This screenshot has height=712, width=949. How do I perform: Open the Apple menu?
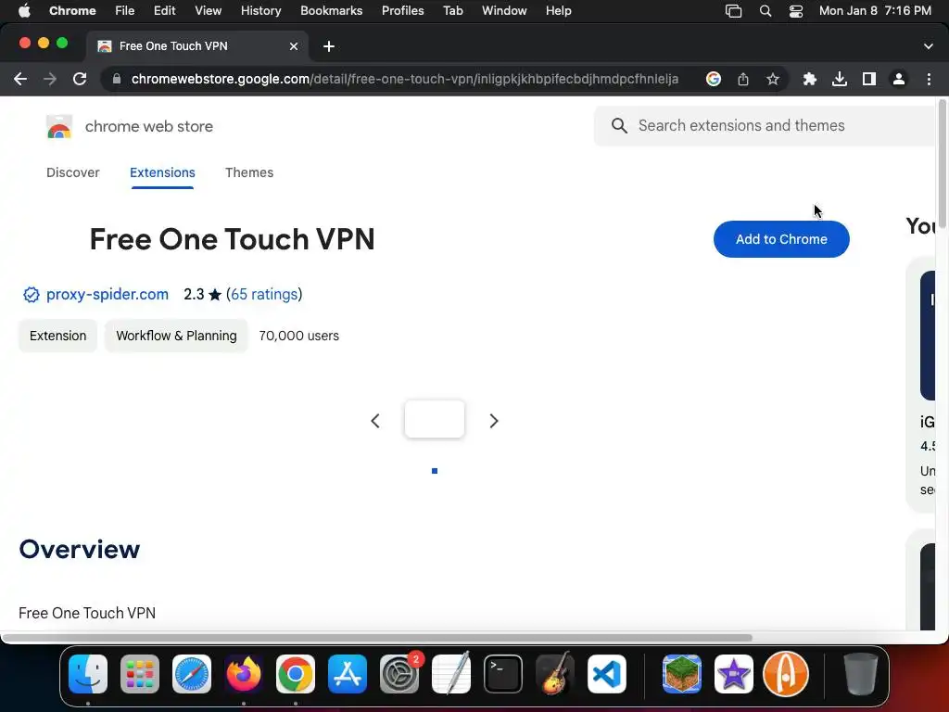(24, 11)
